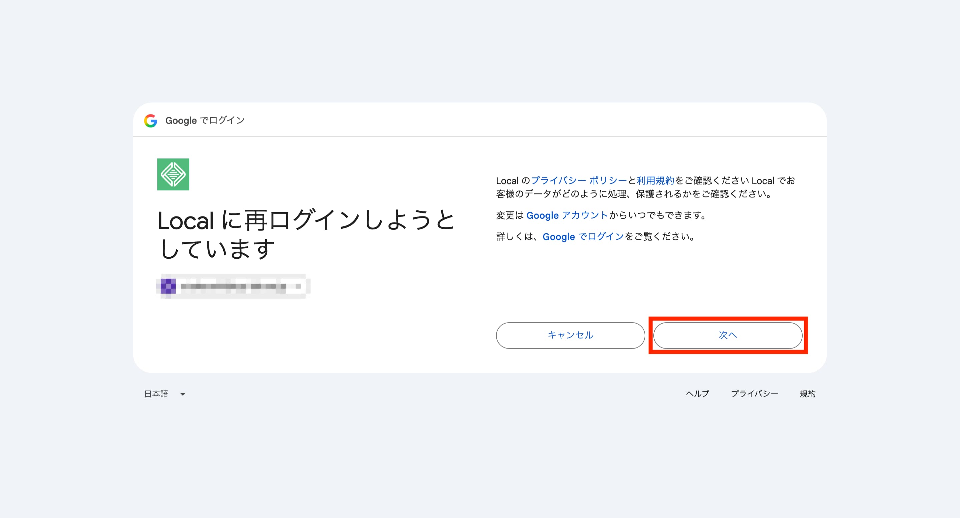The height and width of the screenshot is (518, 960).
Task: Open the プライバシー ポリシー link
Action: (579, 180)
